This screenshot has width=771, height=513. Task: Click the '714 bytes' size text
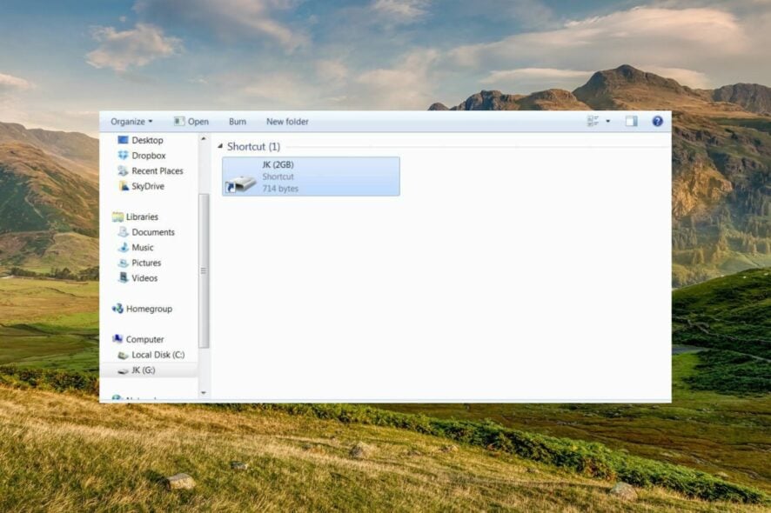coord(280,188)
